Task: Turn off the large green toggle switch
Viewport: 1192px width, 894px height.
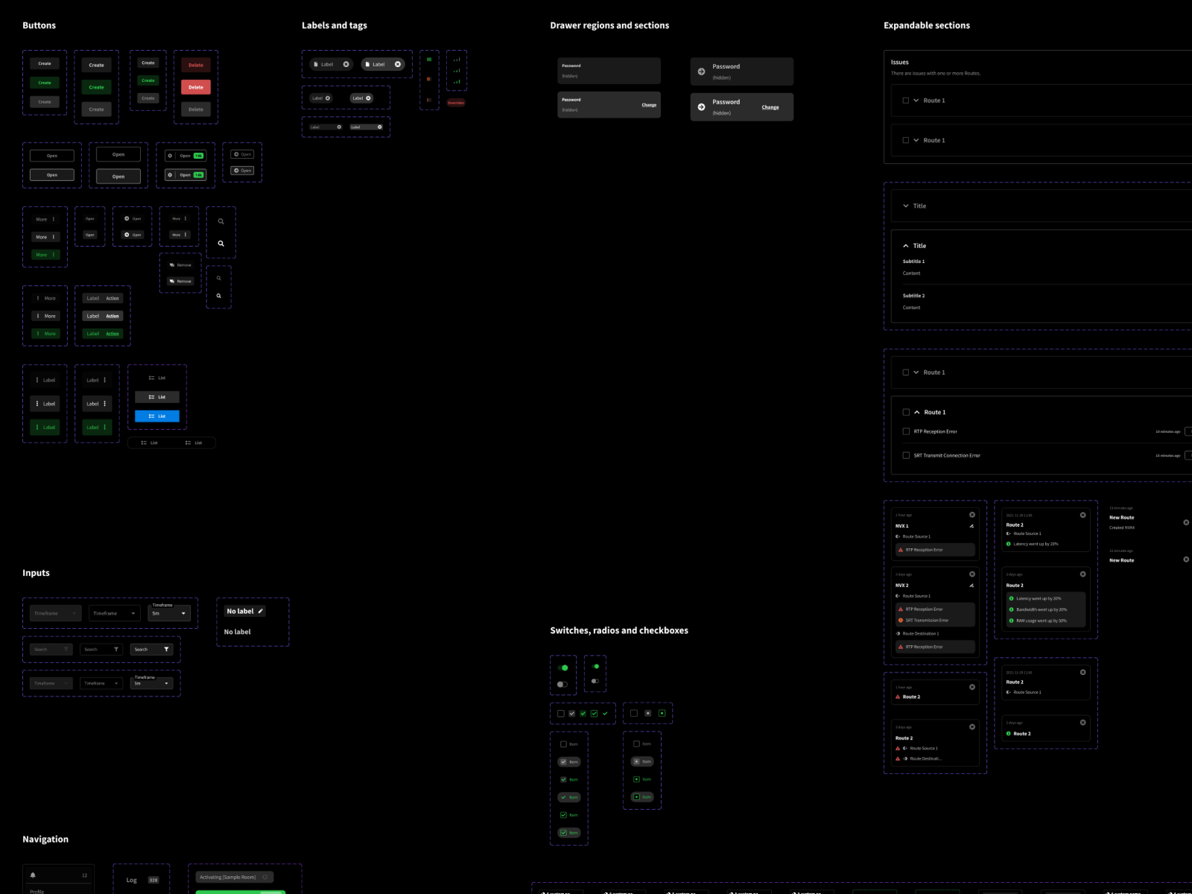Action: pyautogui.click(x=562, y=668)
